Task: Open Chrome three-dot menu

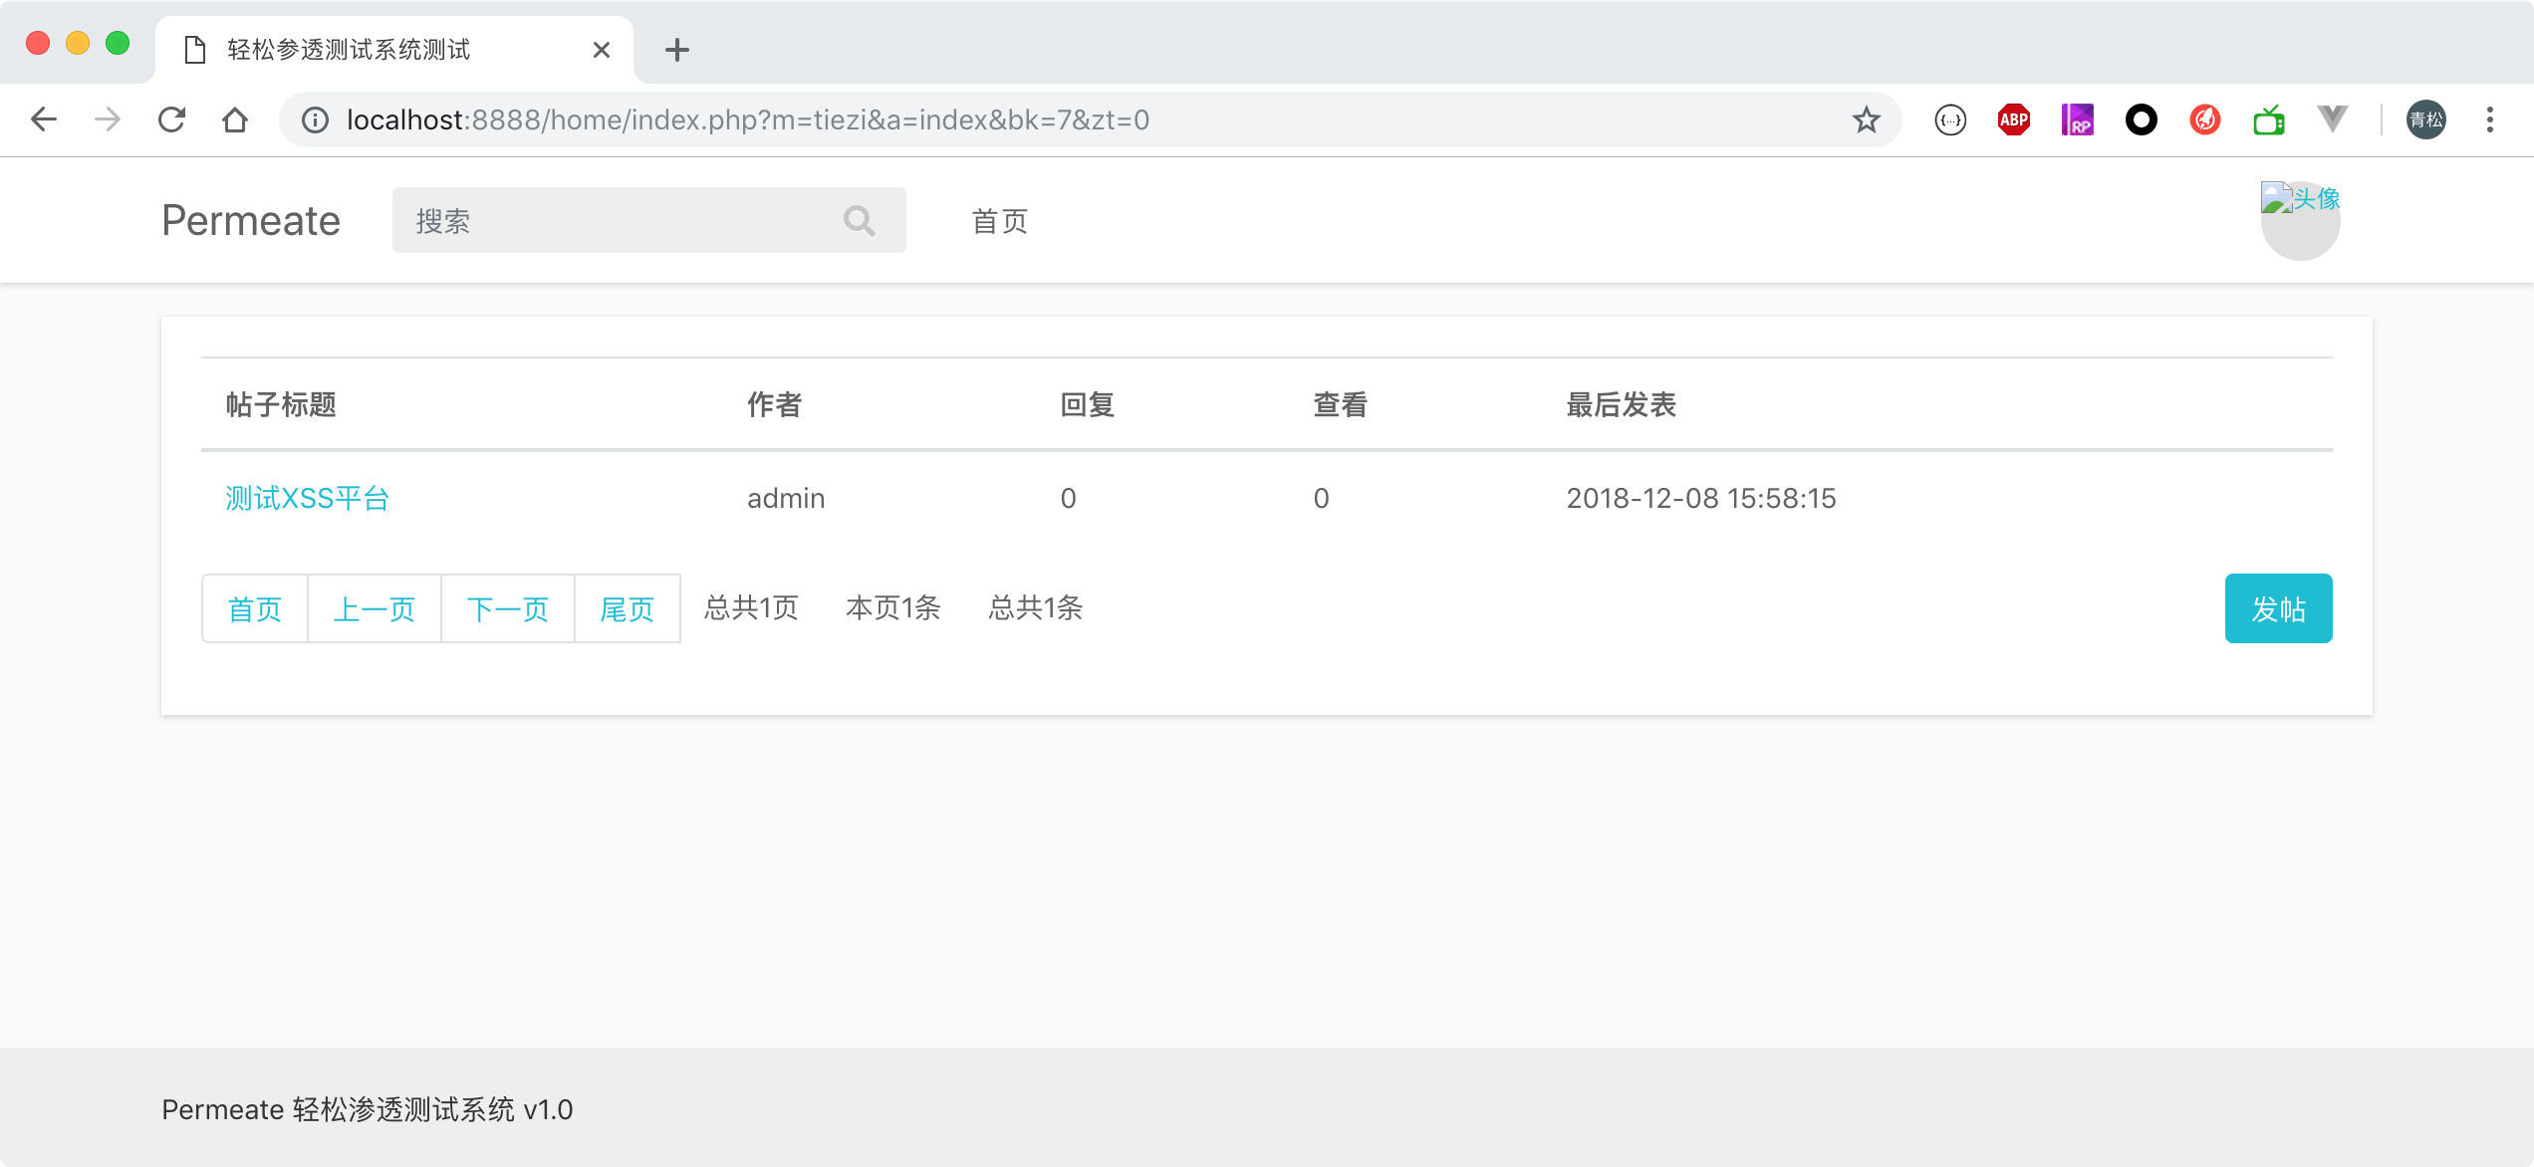Action: click(x=2489, y=119)
